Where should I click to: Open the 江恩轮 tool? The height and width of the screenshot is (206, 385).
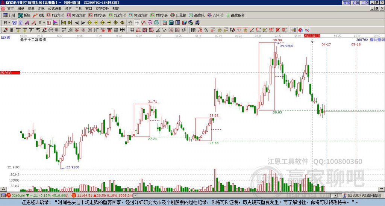(x=178, y=15)
